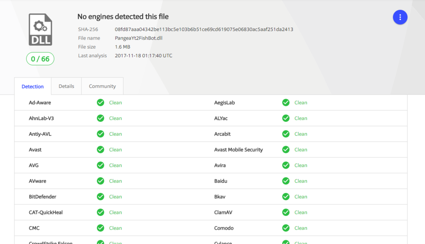Click the green check icon for AegisLab
This screenshot has height=244, width=425.
286,103
